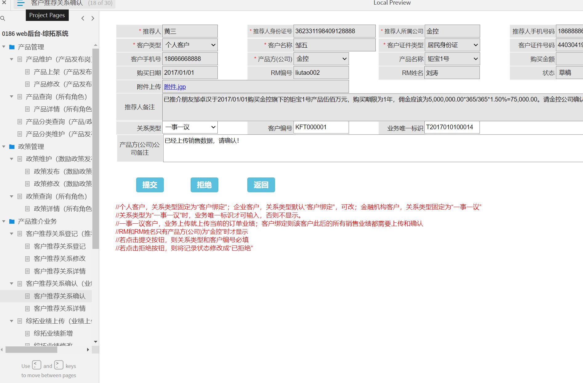Click the 推荐人备注 text area
The width and height of the screenshot is (583, 383).
373,107
